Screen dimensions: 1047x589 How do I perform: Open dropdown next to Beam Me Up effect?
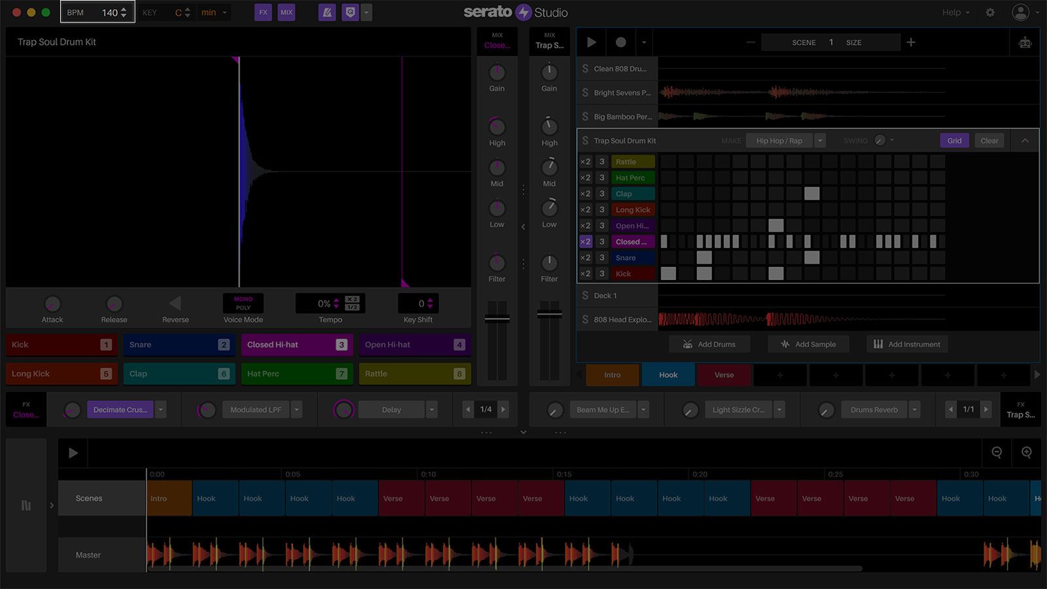[x=644, y=410]
